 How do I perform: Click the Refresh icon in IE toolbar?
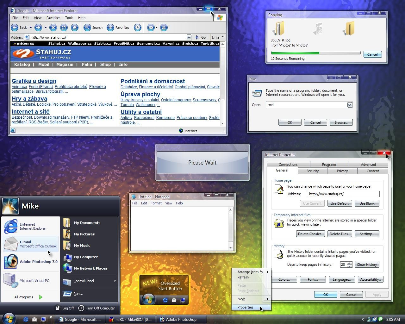tap(64, 28)
